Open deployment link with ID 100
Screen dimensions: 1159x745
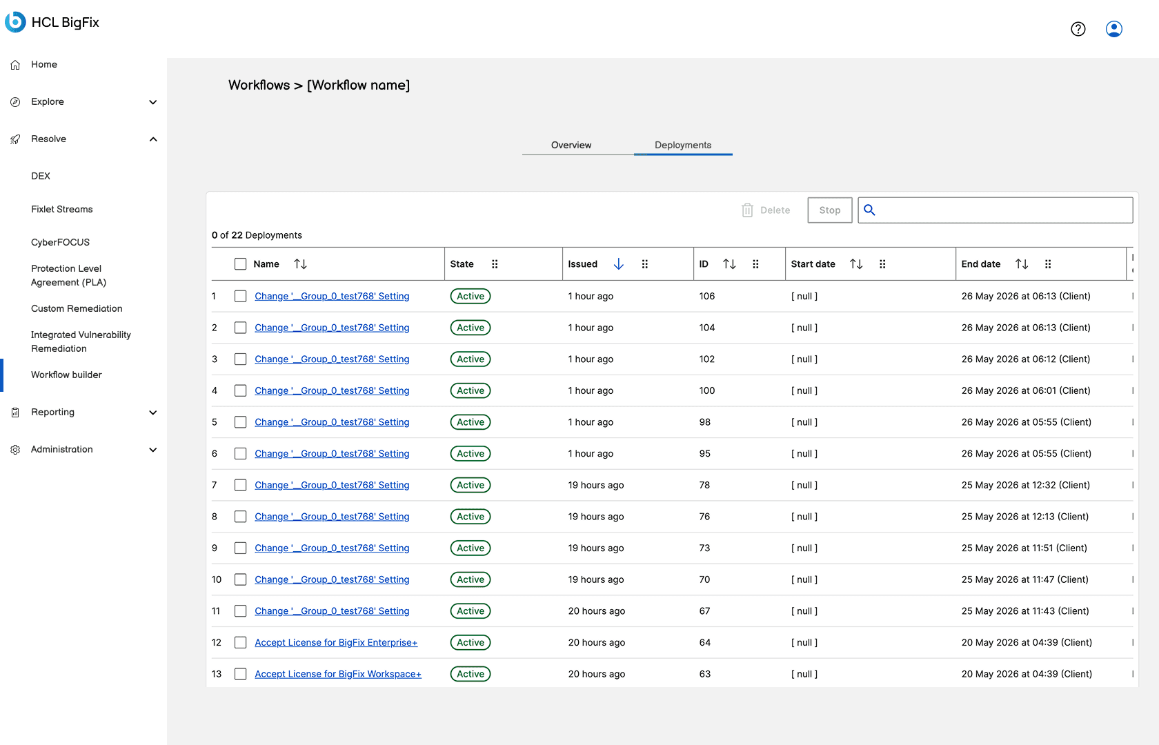pos(332,391)
